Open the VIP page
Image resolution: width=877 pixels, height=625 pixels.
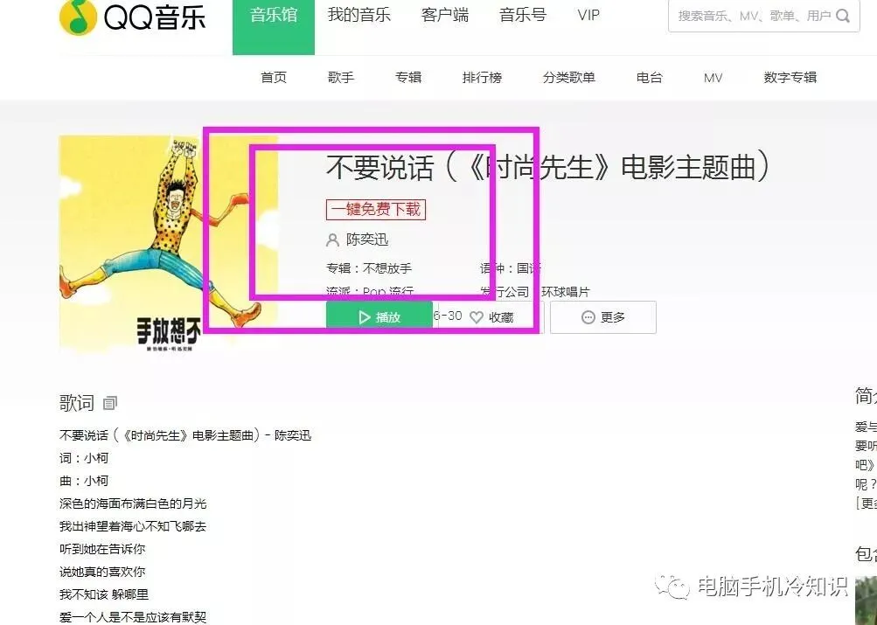(x=588, y=15)
